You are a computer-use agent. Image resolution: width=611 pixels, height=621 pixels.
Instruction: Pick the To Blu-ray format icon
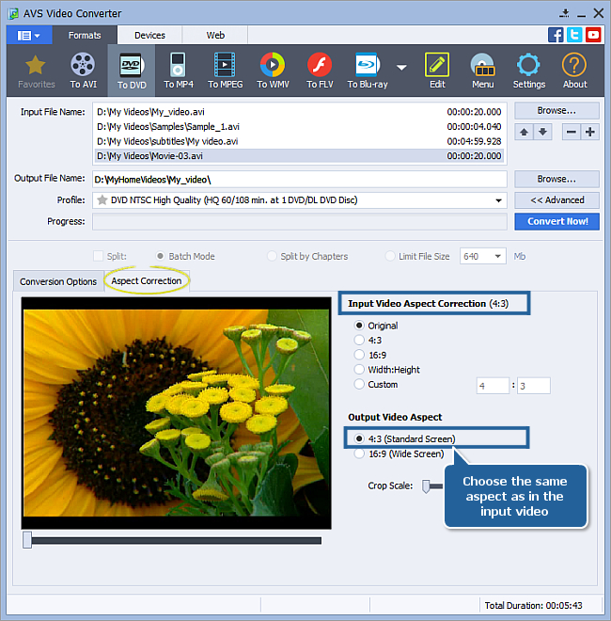coord(368,71)
